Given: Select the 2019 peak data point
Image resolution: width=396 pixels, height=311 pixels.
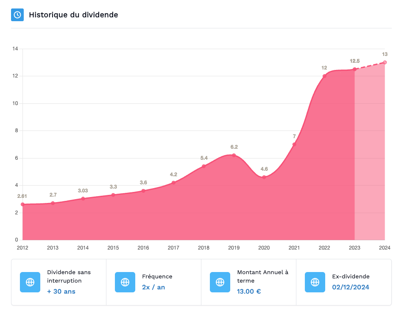Looking at the screenshot, I should point(234,155).
